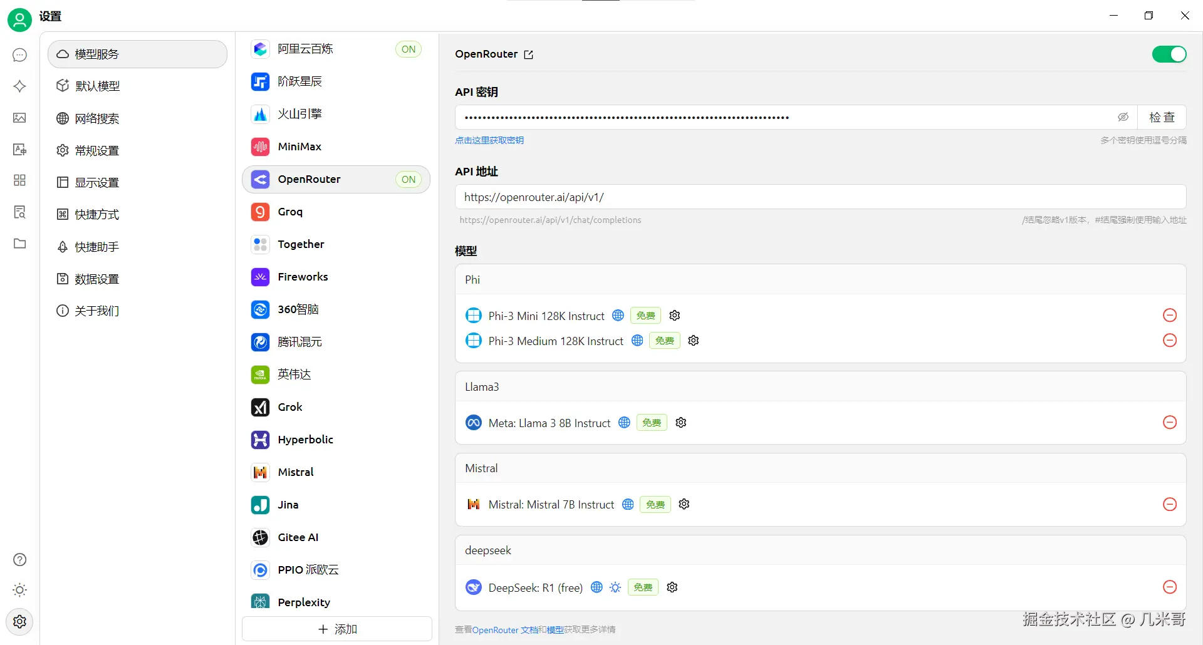
Task: Open 显示设置 settings section
Action: (x=137, y=182)
